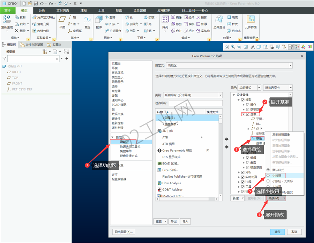Select the 旋转 revolve tool
The image size is (314, 243).
[x=110, y=17]
